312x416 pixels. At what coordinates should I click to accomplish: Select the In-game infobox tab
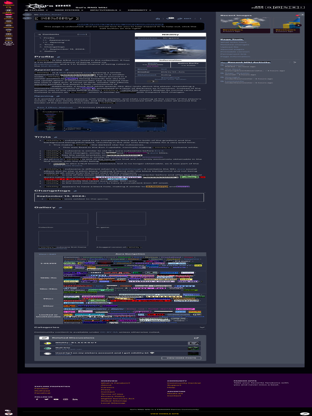coord(170,38)
